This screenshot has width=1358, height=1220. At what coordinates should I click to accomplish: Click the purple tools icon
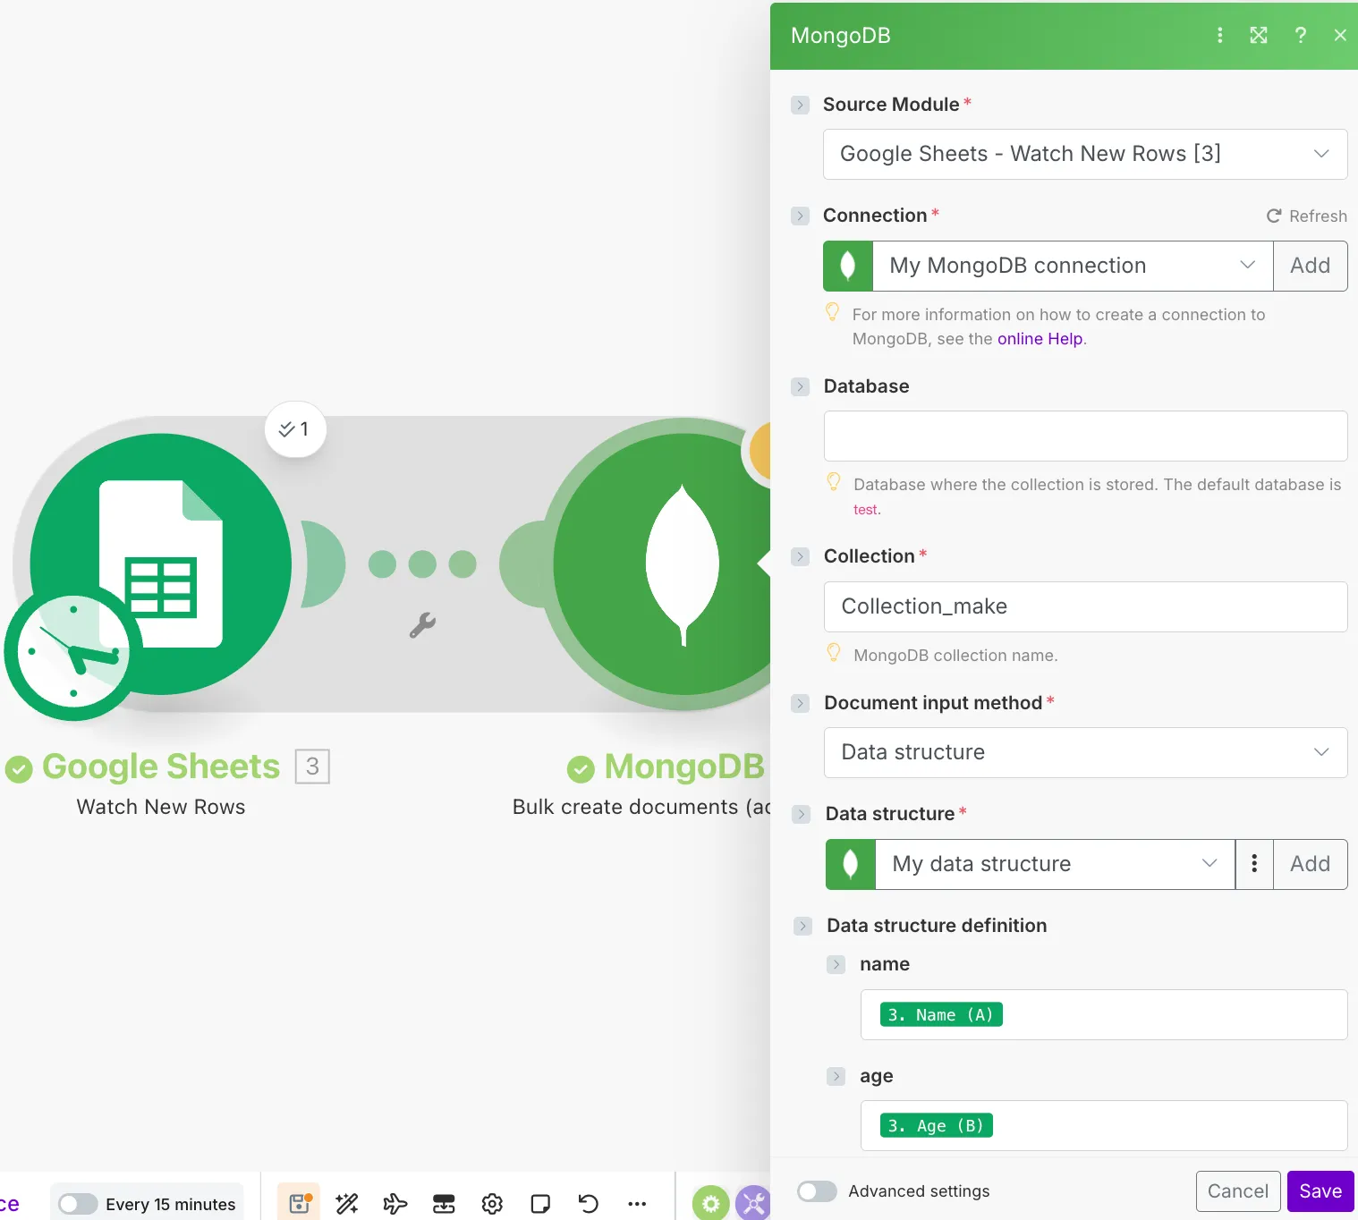pyautogui.click(x=753, y=1204)
